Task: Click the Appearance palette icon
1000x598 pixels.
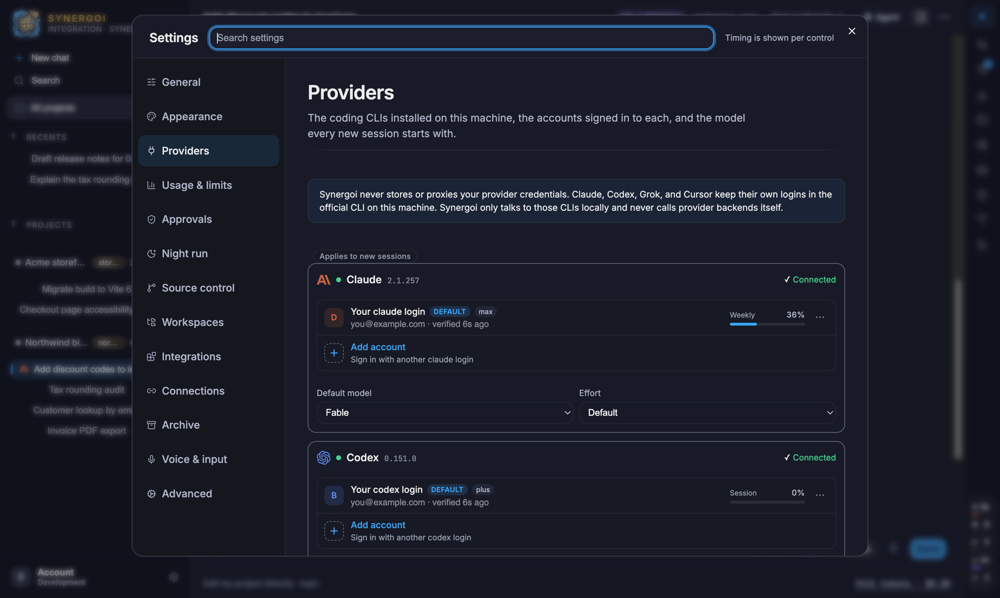Action: tap(151, 117)
